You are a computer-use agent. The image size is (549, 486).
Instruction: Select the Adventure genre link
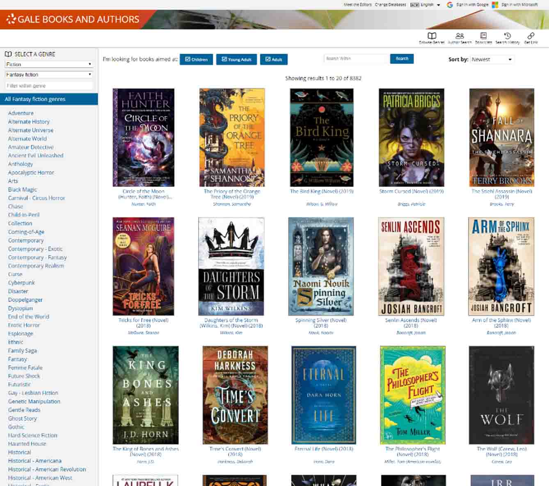pyautogui.click(x=21, y=113)
